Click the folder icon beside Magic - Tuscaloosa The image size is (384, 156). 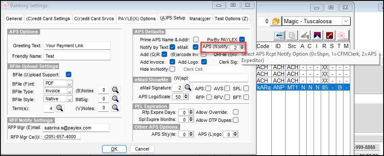click(x=276, y=22)
